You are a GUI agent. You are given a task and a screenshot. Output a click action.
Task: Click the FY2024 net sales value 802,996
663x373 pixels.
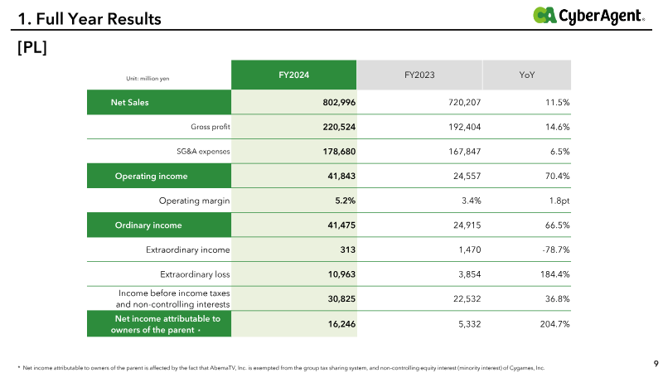pyautogui.click(x=339, y=102)
